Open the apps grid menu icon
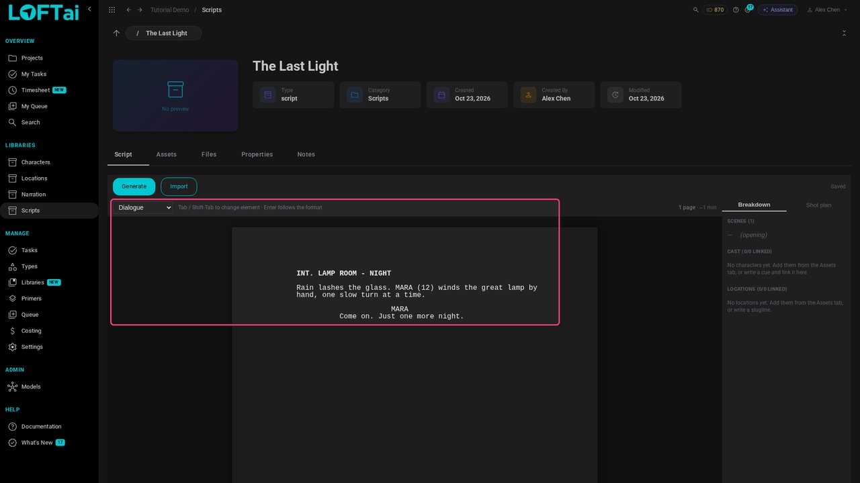 click(x=112, y=10)
